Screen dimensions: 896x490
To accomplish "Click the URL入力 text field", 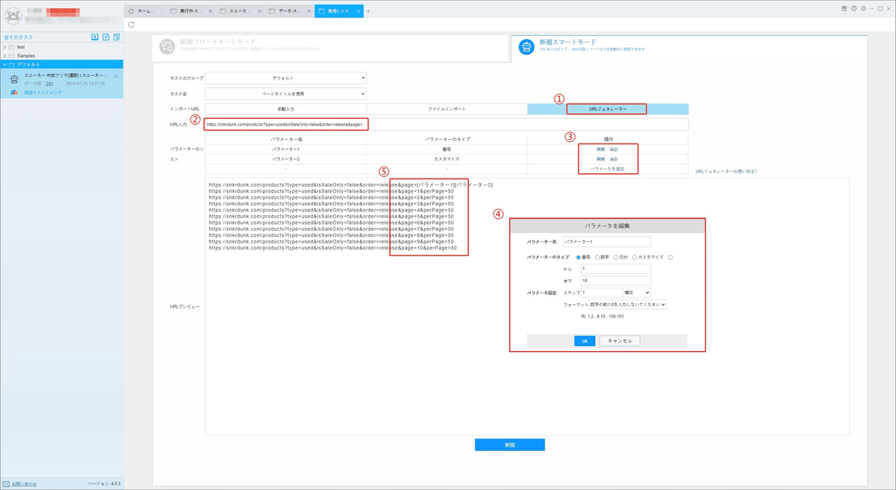I will 447,124.
